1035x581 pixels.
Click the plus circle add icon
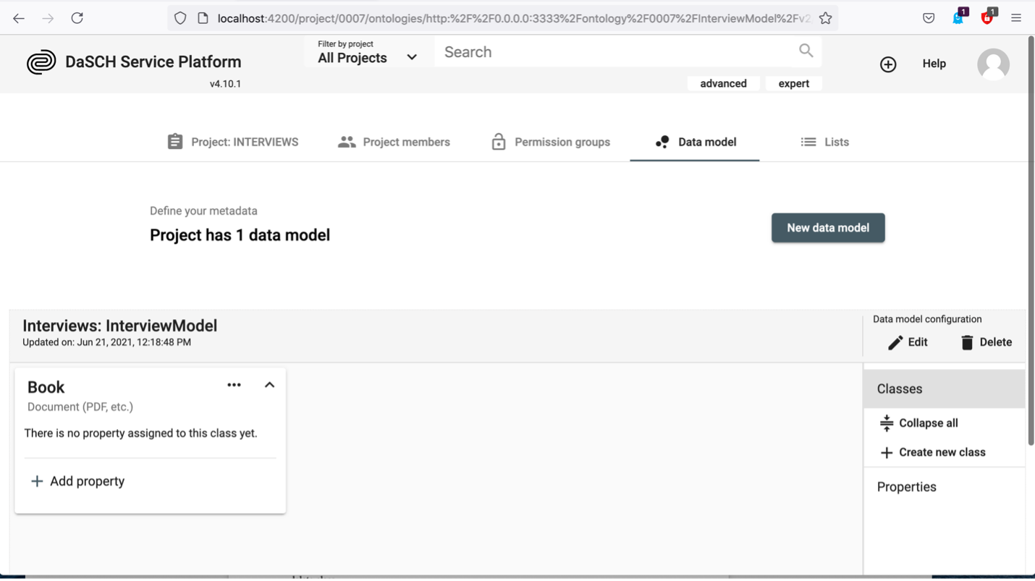coord(888,64)
